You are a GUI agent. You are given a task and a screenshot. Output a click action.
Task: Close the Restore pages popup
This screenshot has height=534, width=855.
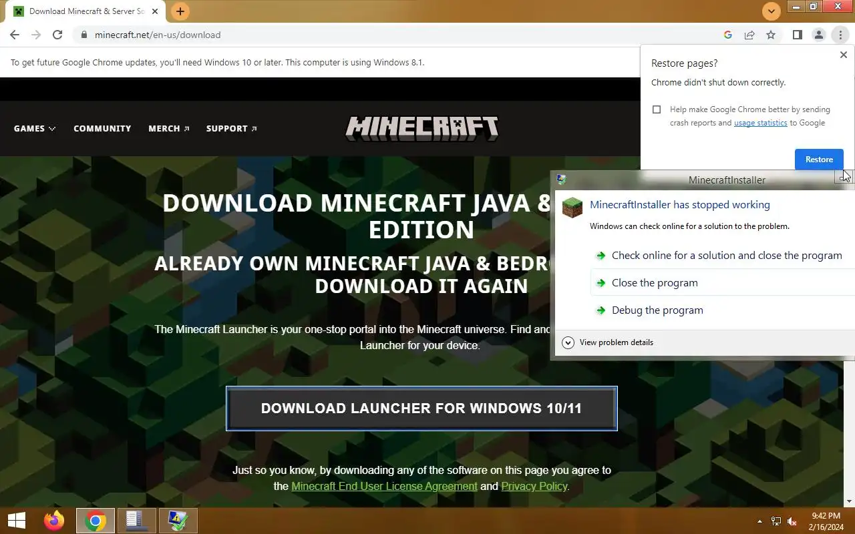[x=843, y=55]
